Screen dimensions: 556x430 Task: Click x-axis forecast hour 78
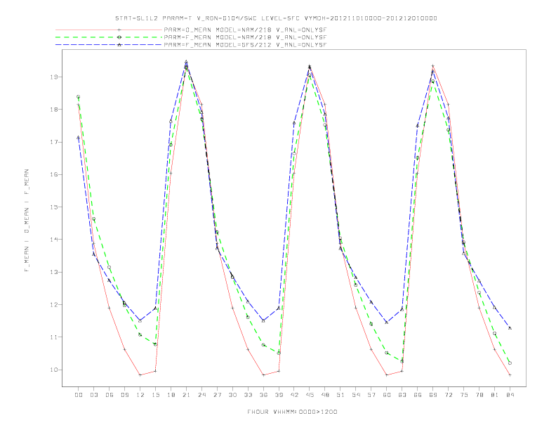tap(479, 395)
